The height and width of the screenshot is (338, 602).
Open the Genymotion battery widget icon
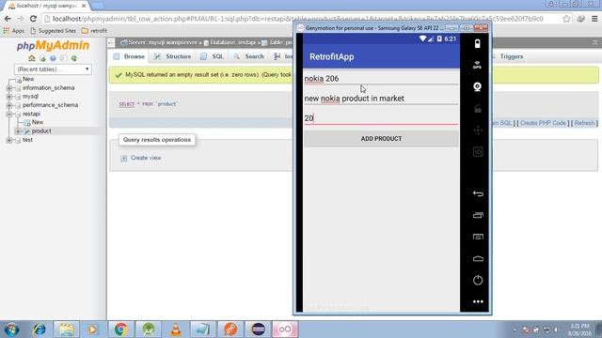(x=477, y=43)
